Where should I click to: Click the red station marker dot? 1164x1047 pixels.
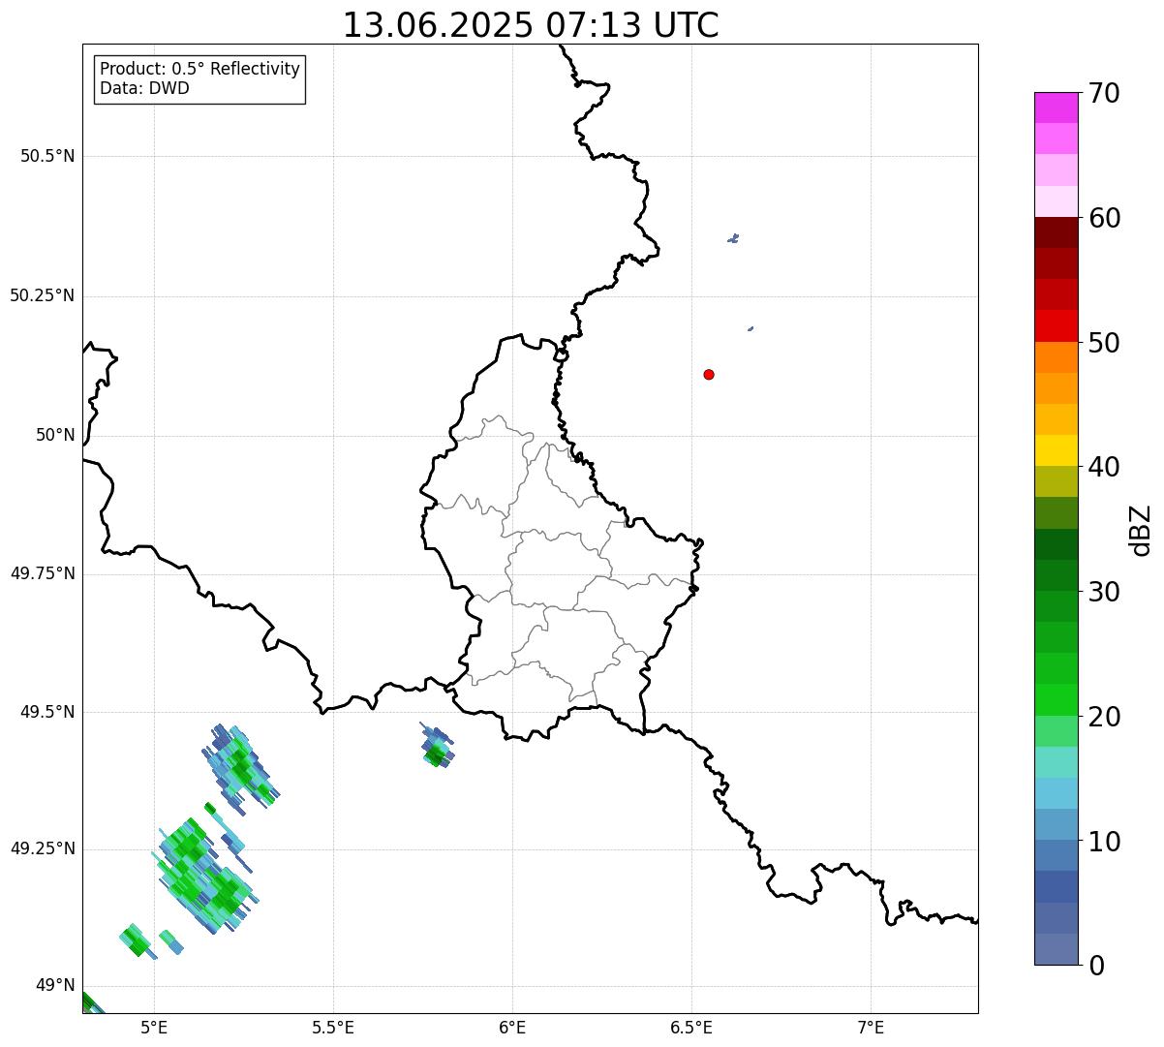(x=709, y=374)
